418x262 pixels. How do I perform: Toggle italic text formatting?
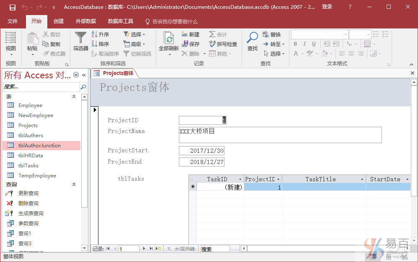tap(304, 44)
